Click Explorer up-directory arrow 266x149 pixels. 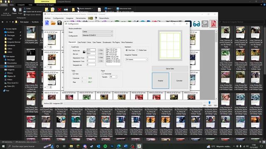pos(13,22)
